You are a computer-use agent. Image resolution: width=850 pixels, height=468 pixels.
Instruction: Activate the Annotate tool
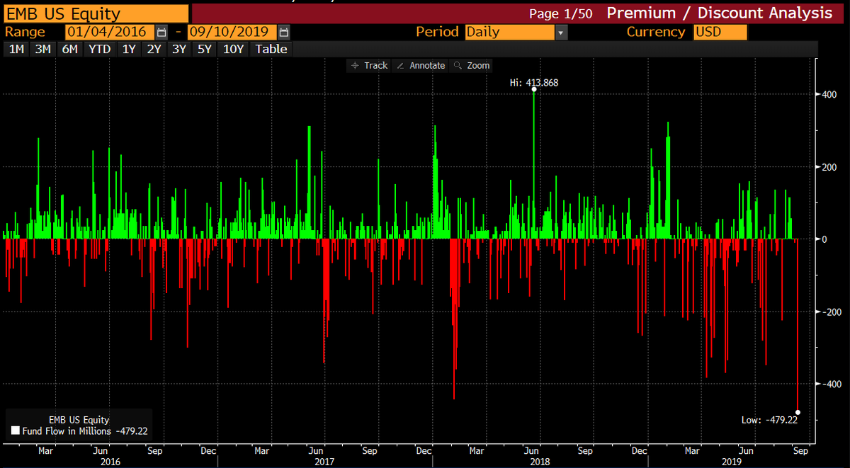pyautogui.click(x=421, y=65)
